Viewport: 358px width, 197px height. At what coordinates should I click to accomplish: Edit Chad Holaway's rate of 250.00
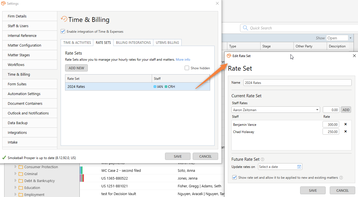(x=331, y=132)
